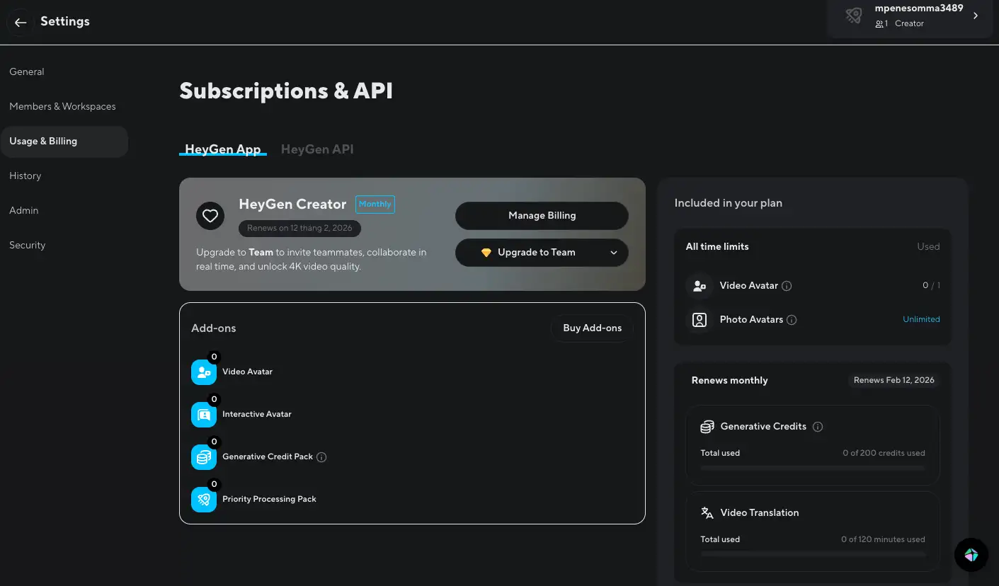Screen dimensions: 999x586
Task: Select the HeyGen App tab
Action: point(223,149)
